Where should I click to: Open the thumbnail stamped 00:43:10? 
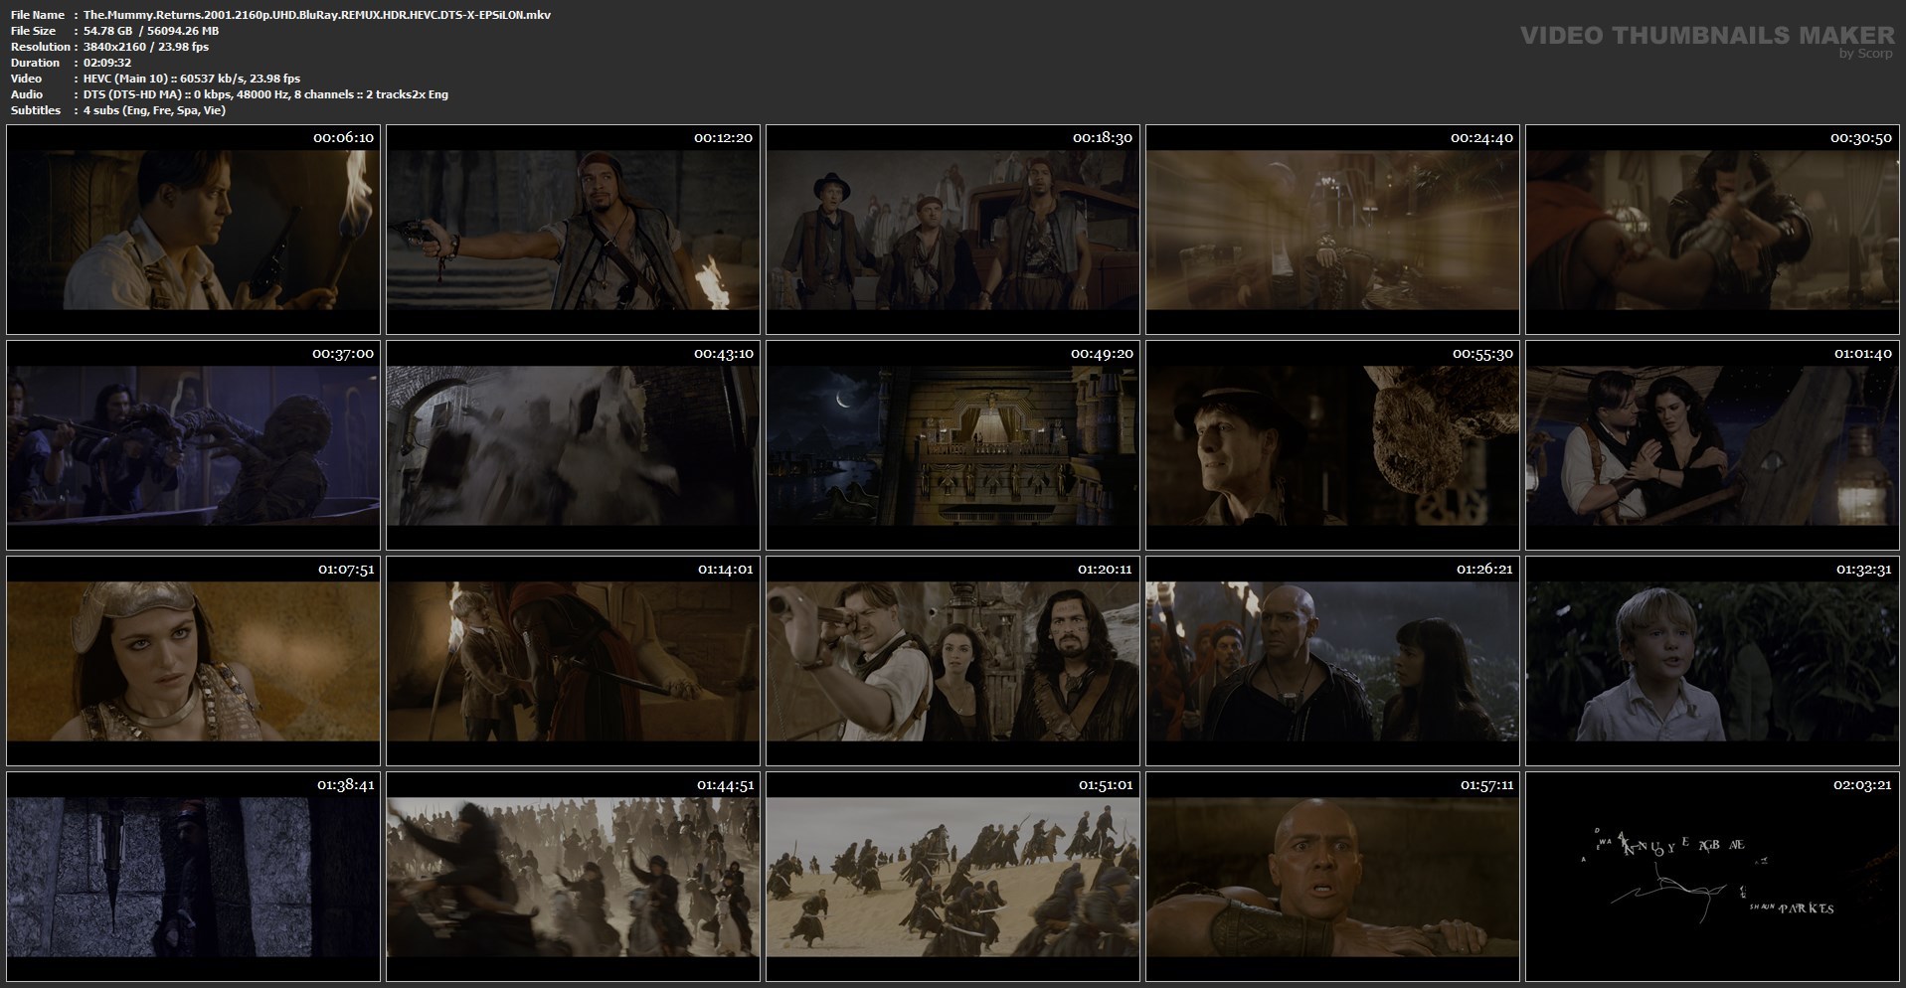[x=573, y=445]
